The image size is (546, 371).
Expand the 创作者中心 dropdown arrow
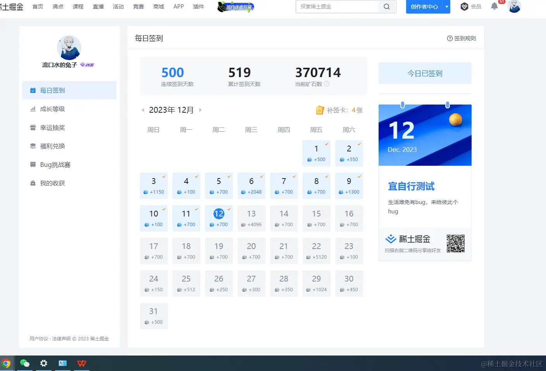(446, 7)
